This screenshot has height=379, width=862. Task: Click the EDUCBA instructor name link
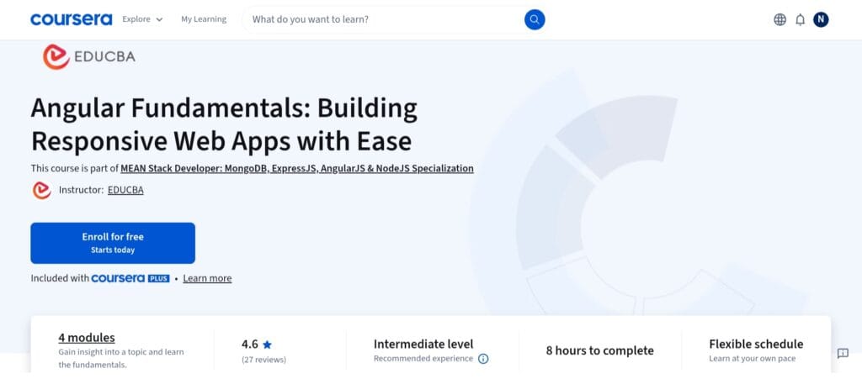tap(125, 190)
